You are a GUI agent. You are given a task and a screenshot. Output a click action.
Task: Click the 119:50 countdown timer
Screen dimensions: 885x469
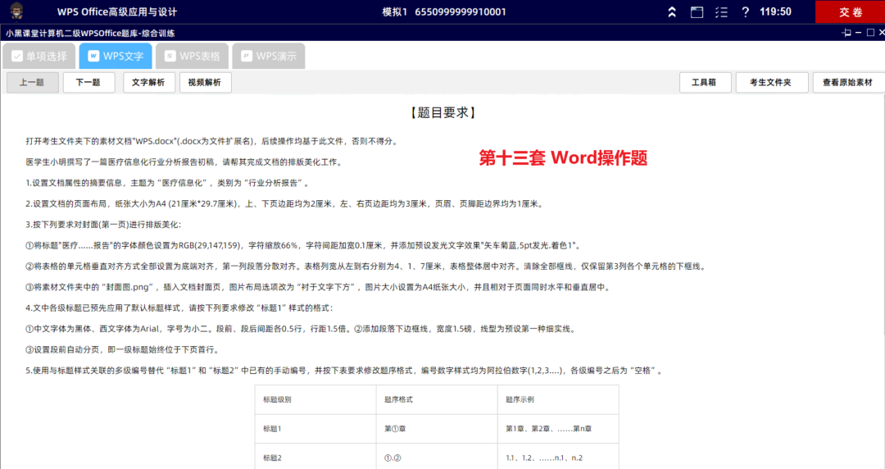(775, 11)
